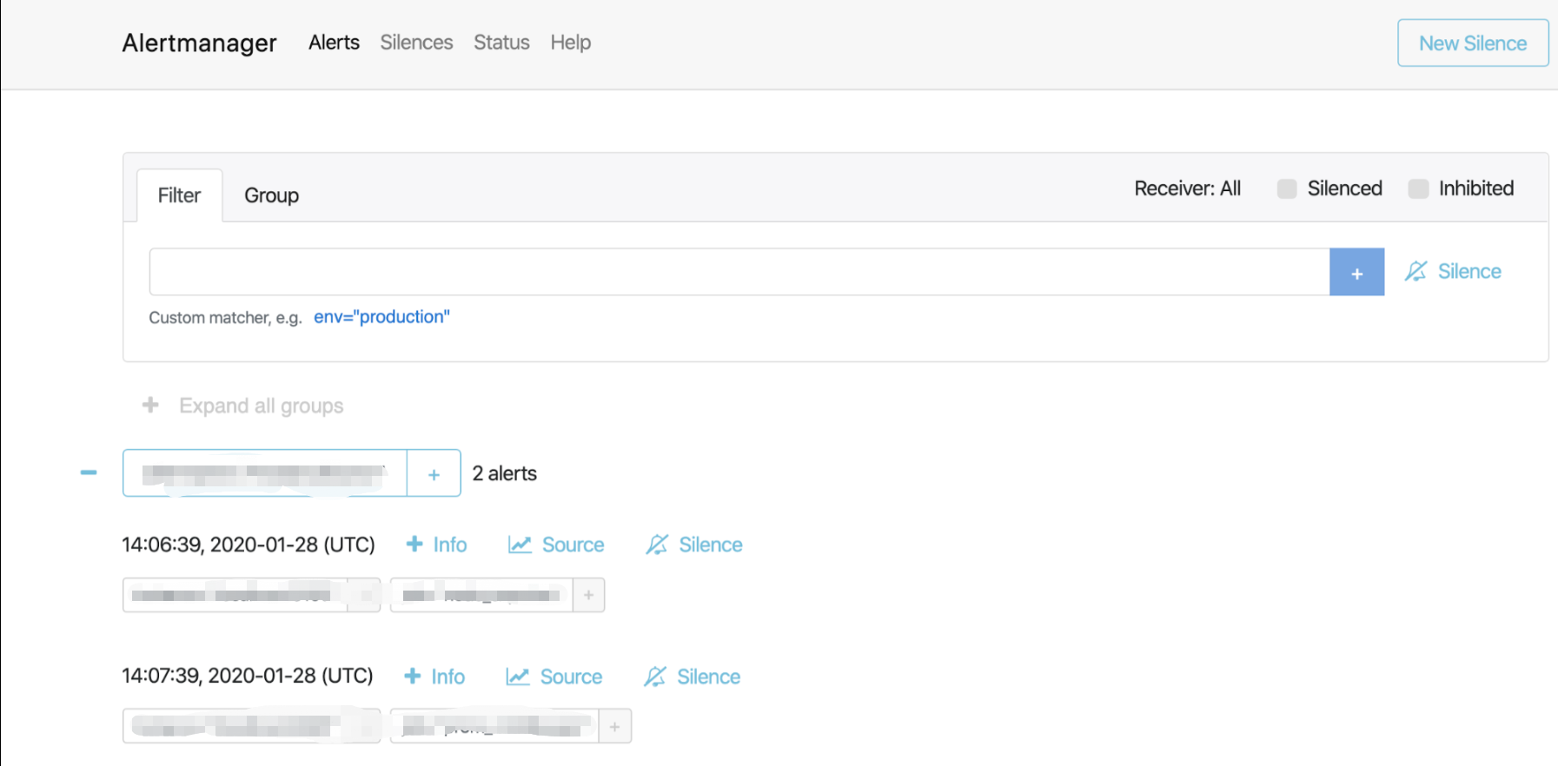Click the blurred group label box
1558x766 pixels.
pyautogui.click(x=265, y=473)
